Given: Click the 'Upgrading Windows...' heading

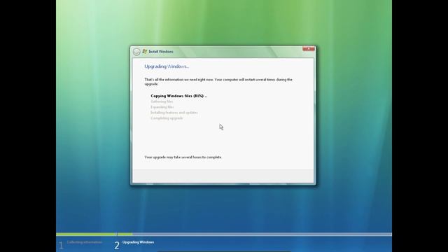Looking at the screenshot, I should pos(167,66).
